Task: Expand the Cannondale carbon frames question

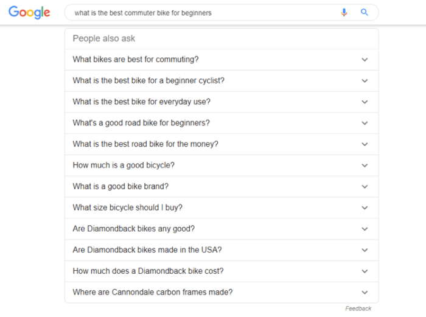Action: point(365,293)
